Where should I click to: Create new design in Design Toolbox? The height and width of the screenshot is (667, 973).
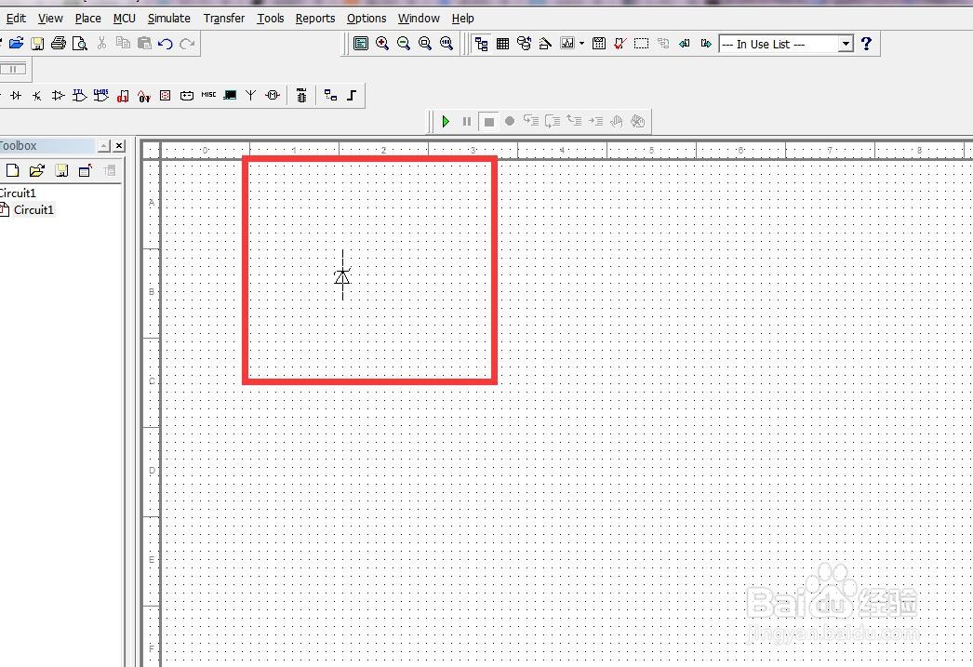tap(12, 170)
